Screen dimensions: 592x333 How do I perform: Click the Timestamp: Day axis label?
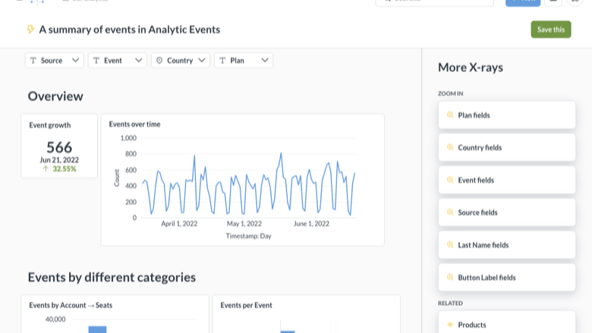coord(248,236)
